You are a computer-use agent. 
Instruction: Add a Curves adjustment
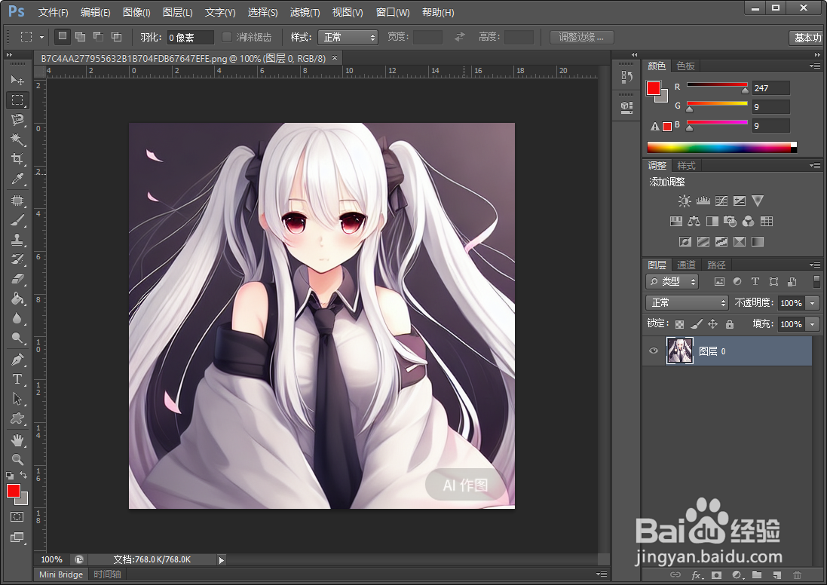[721, 201]
